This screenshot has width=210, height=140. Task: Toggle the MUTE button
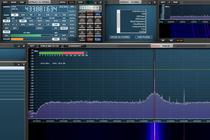click(7, 32)
